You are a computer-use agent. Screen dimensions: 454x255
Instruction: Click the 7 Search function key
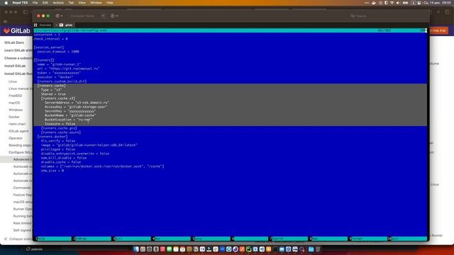289,239
